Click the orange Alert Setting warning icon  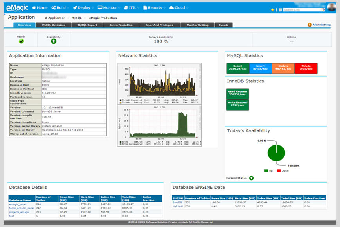tap(309, 25)
